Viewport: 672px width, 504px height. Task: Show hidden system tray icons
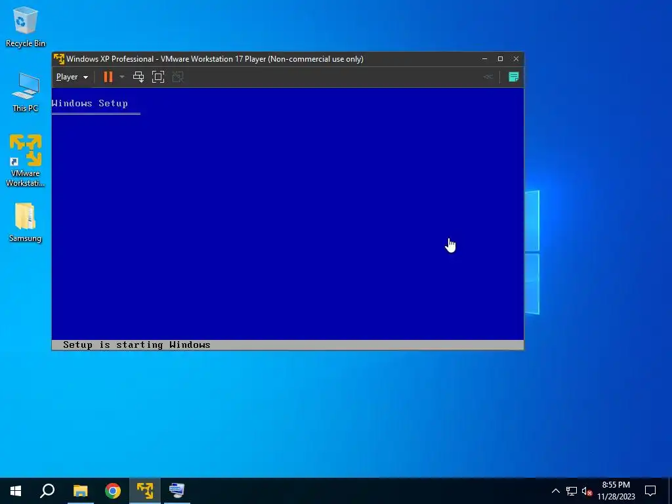coord(555,491)
